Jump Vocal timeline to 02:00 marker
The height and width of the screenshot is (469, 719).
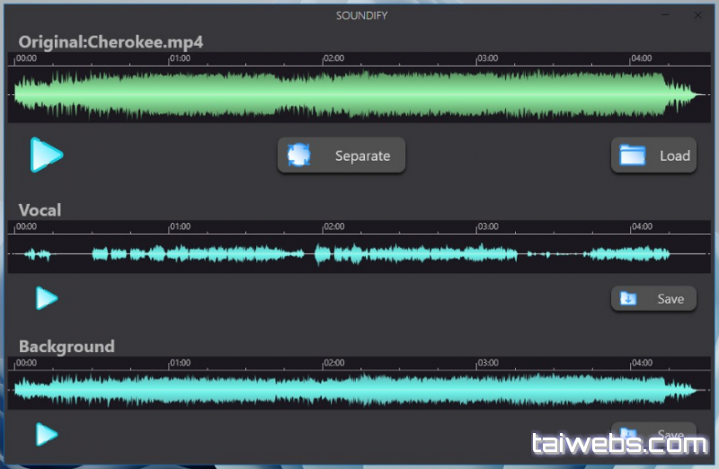(333, 227)
